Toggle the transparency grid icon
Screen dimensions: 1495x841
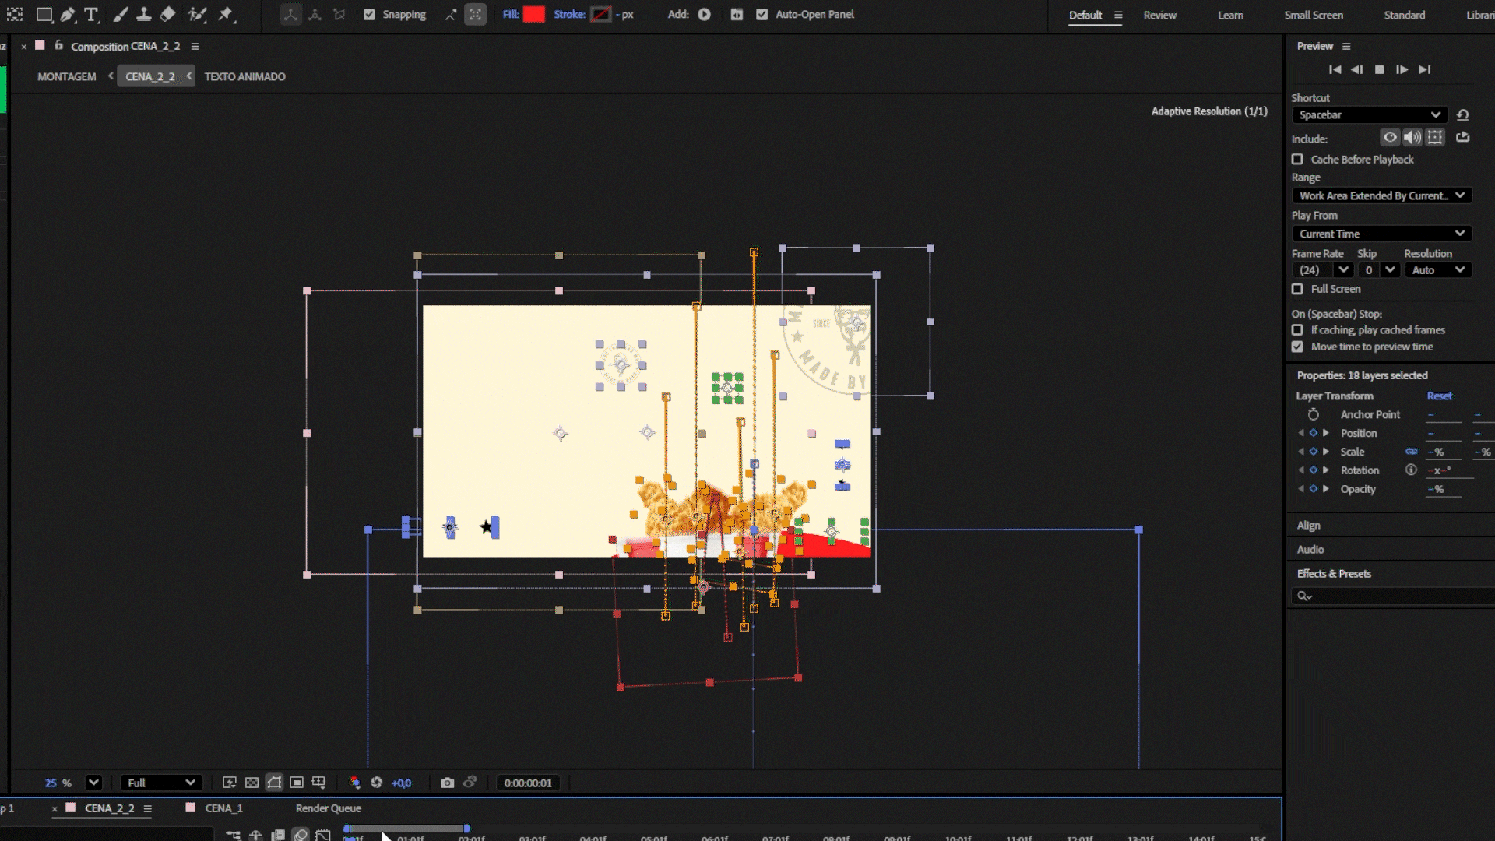252,783
